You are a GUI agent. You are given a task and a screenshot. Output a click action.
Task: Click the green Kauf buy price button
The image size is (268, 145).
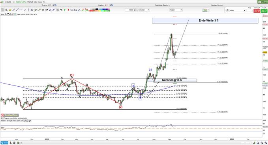point(264,11)
